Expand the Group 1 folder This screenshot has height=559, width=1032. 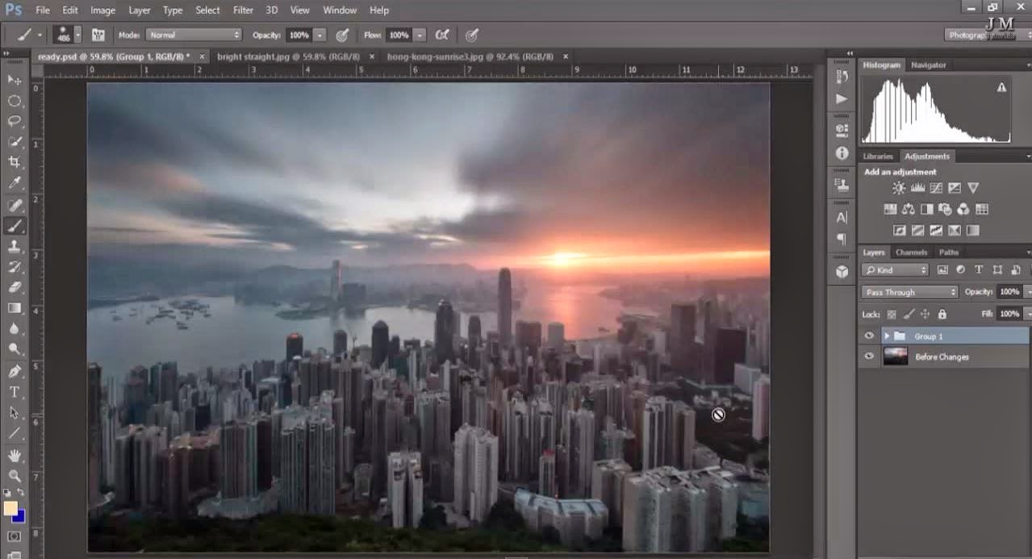pos(887,335)
